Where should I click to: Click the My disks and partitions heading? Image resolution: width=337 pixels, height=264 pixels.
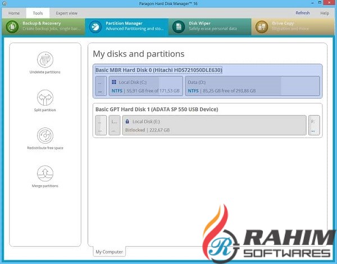139,54
